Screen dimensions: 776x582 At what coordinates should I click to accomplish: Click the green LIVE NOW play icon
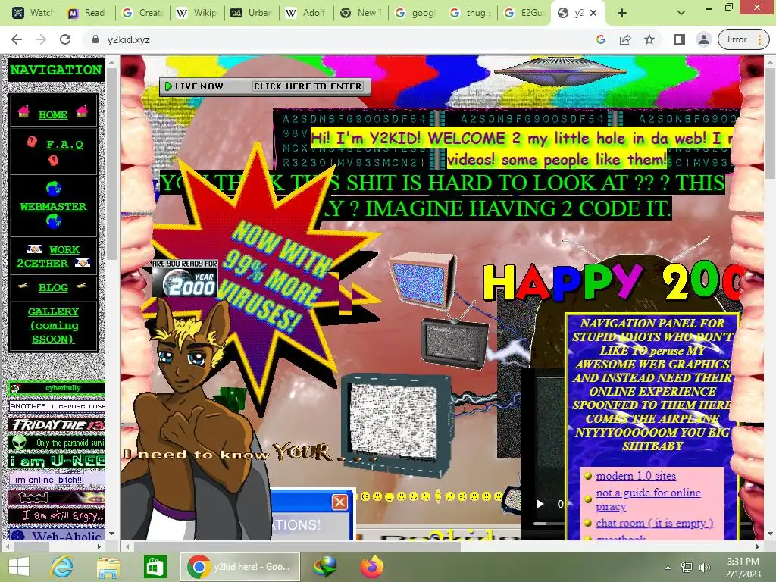168,86
